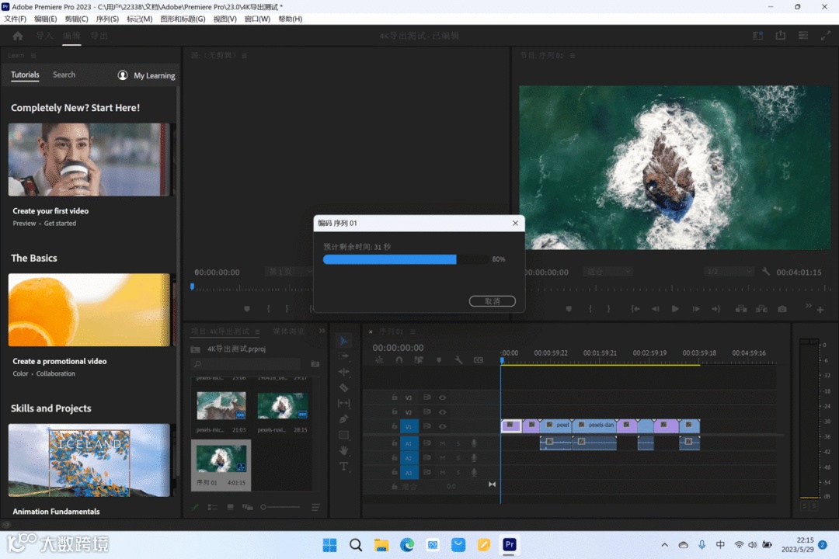Expand the project panel overflow chevrons

point(322,332)
